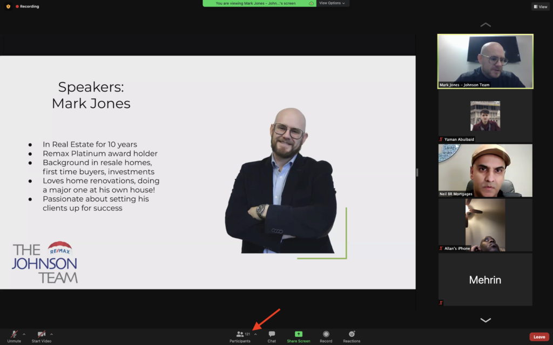The height and width of the screenshot is (345, 553).
Task: Select Mark Jones's video thumbnail
Action: [x=485, y=61]
